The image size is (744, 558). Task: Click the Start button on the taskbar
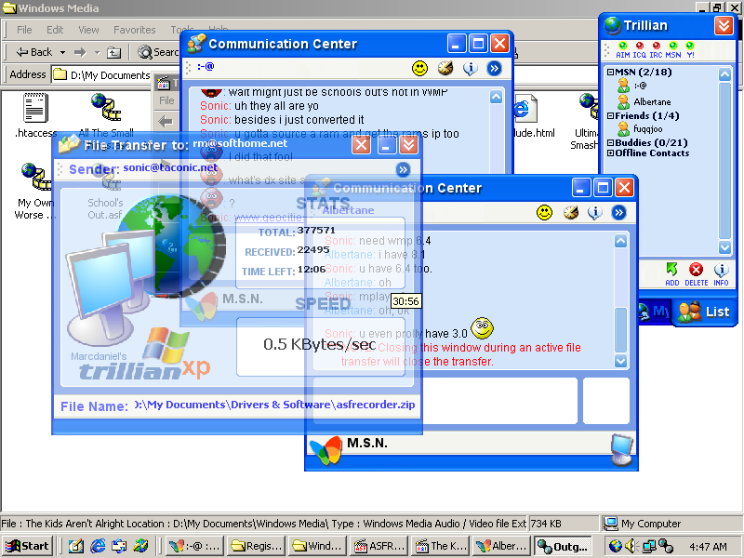(x=27, y=546)
